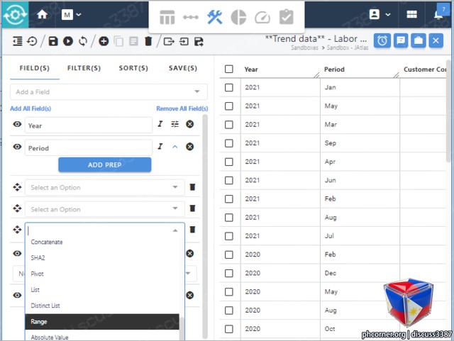Choose Distinct List from the option list

tap(102, 306)
